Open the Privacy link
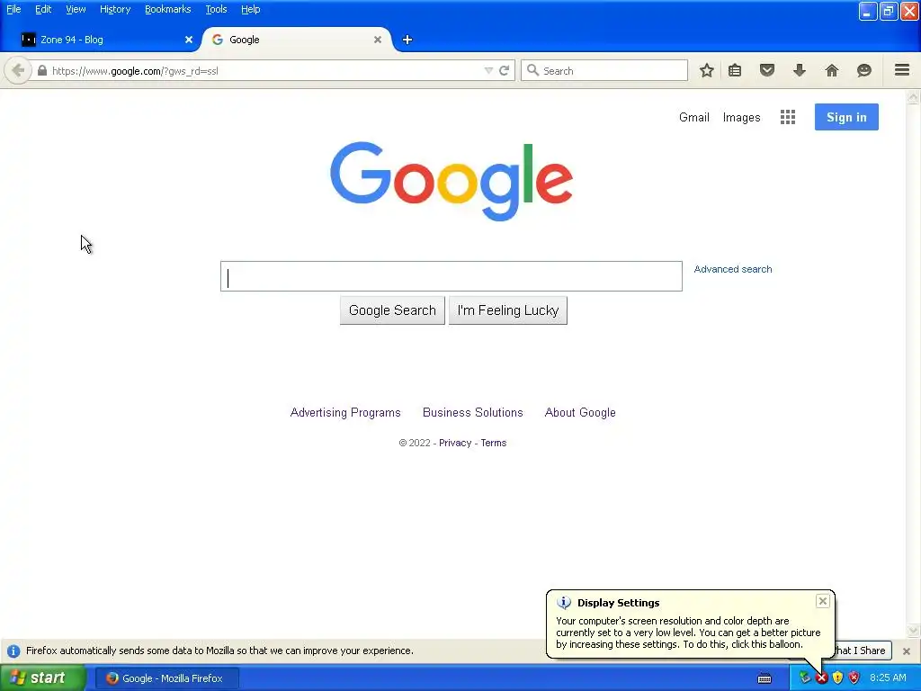This screenshot has width=921, height=691. (x=455, y=443)
